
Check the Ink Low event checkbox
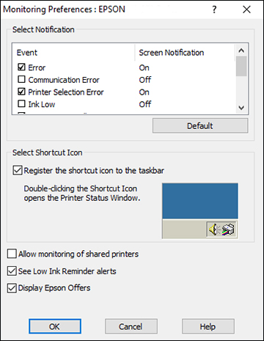point(21,103)
